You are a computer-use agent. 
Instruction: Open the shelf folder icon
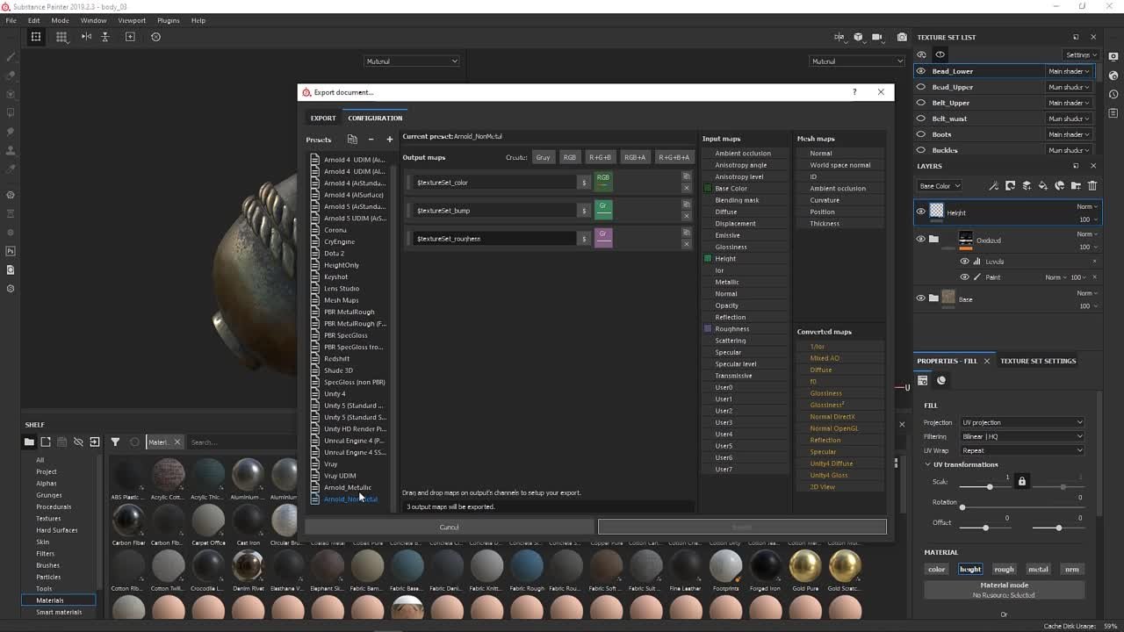(29, 442)
